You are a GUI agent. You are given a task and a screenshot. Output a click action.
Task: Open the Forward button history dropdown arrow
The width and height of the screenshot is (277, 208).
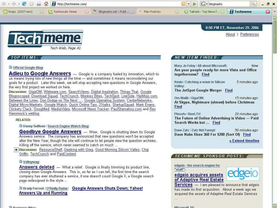(x=19, y=4)
